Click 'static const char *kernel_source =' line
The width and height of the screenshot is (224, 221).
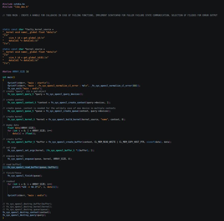click(x=24, y=49)
